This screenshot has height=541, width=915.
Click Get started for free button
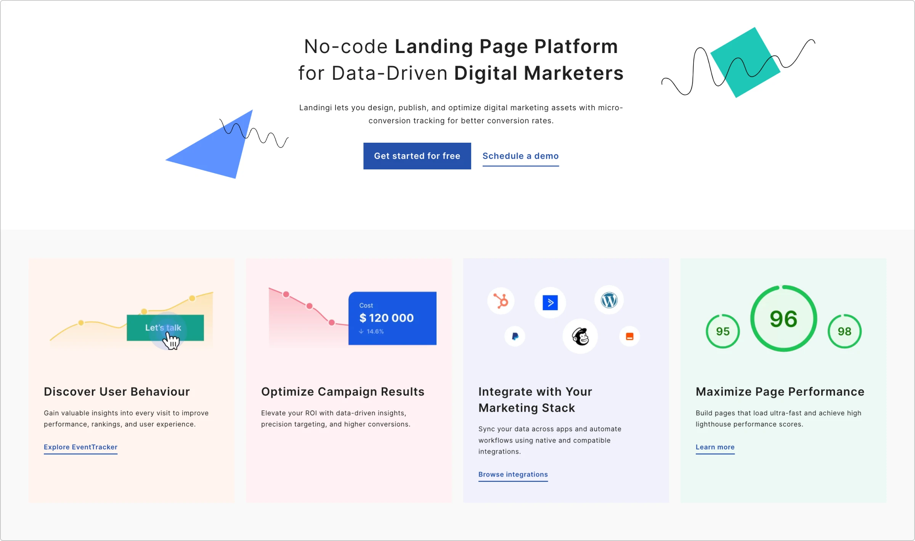416,155
